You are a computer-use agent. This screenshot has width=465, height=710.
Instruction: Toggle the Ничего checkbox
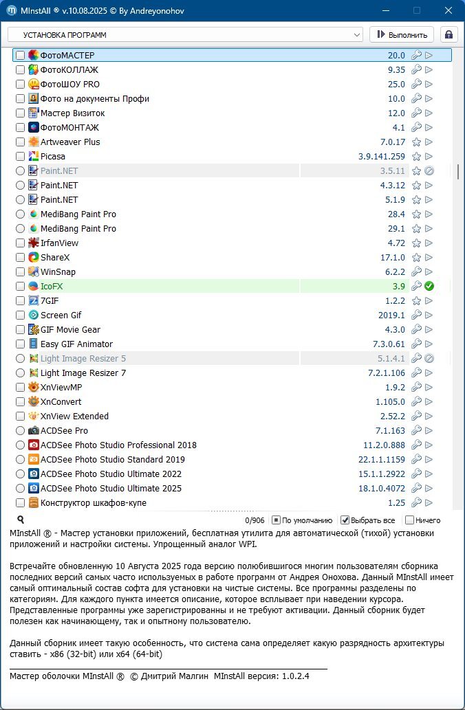point(409,520)
